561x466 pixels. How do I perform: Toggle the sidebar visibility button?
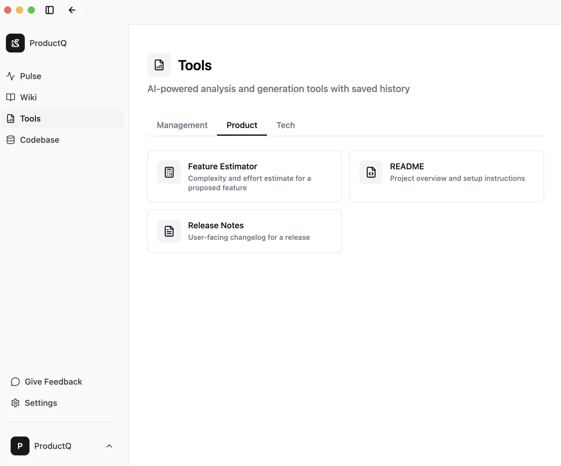pos(49,10)
